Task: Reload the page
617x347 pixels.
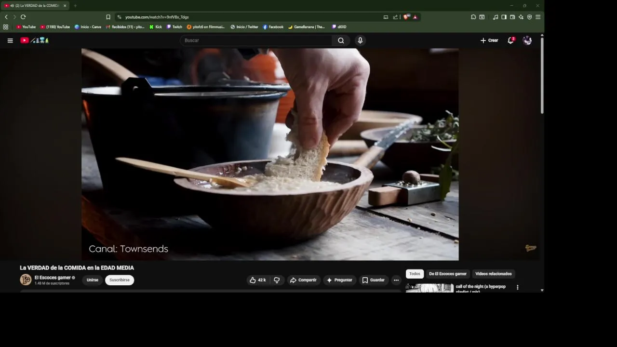Action: (x=23, y=17)
